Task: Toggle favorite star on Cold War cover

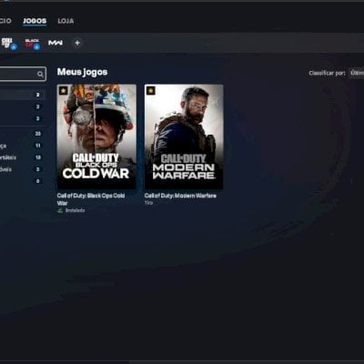Action: [x=63, y=91]
